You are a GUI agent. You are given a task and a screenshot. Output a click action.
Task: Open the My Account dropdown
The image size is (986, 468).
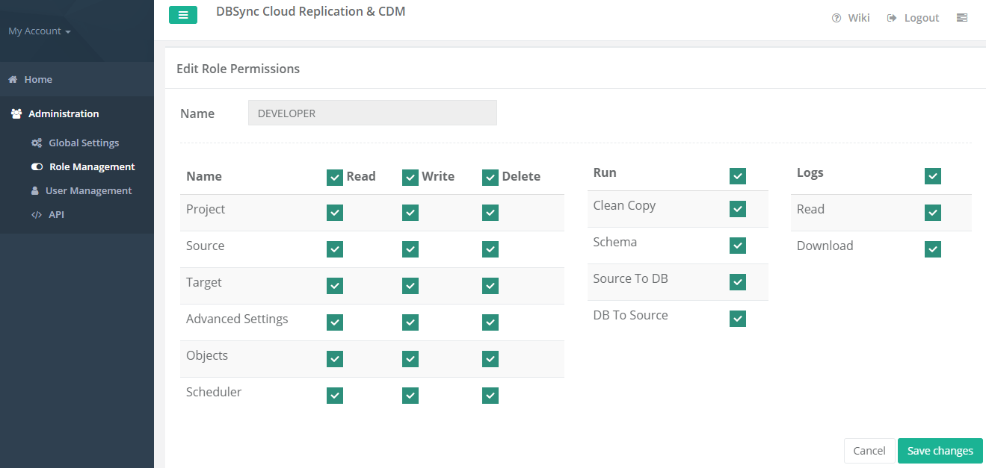pos(40,31)
